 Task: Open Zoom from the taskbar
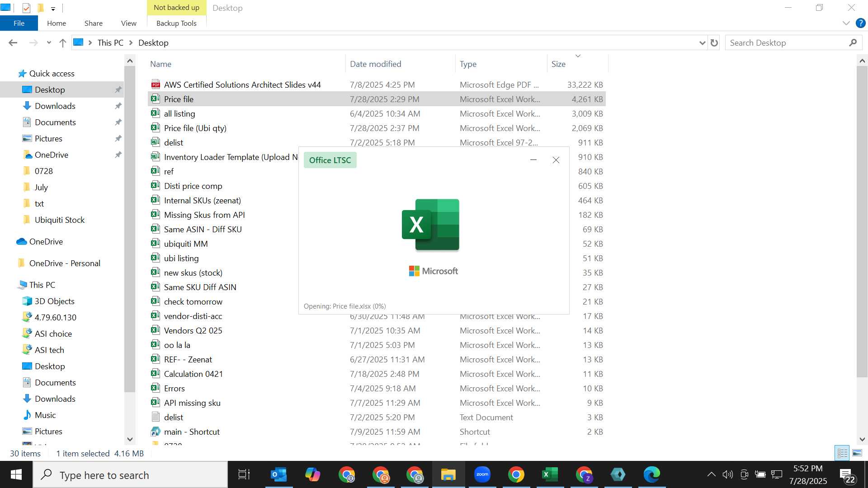tap(482, 475)
